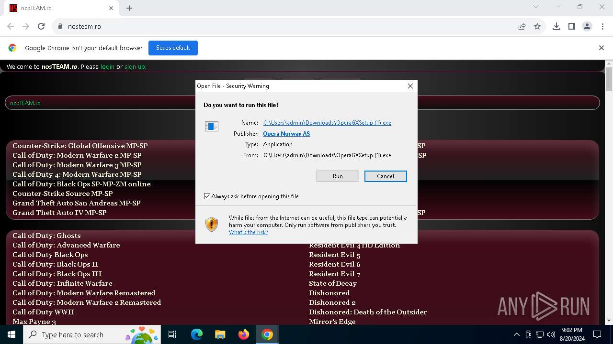The height and width of the screenshot is (344, 613).
Task: Open Chrome profile avatar
Action: click(x=587, y=26)
